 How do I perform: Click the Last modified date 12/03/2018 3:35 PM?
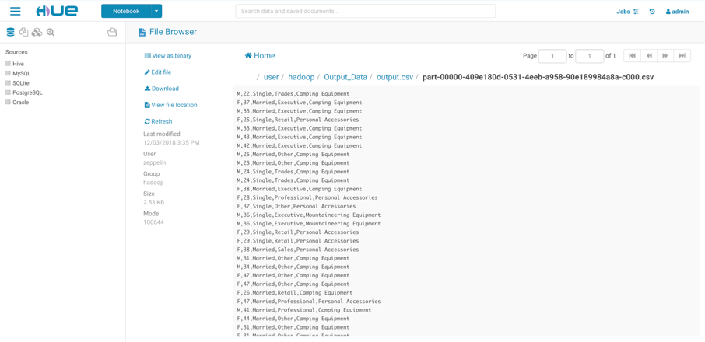coord(171,143)
